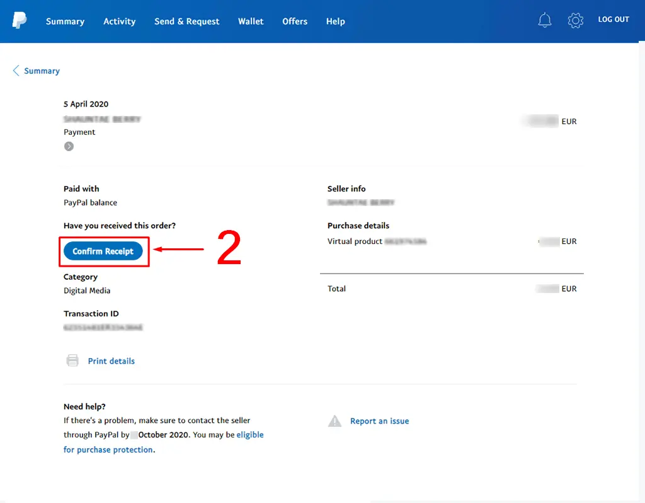Open the Help menu item
The height and width of the screenshot is (503, 645).
335,21
